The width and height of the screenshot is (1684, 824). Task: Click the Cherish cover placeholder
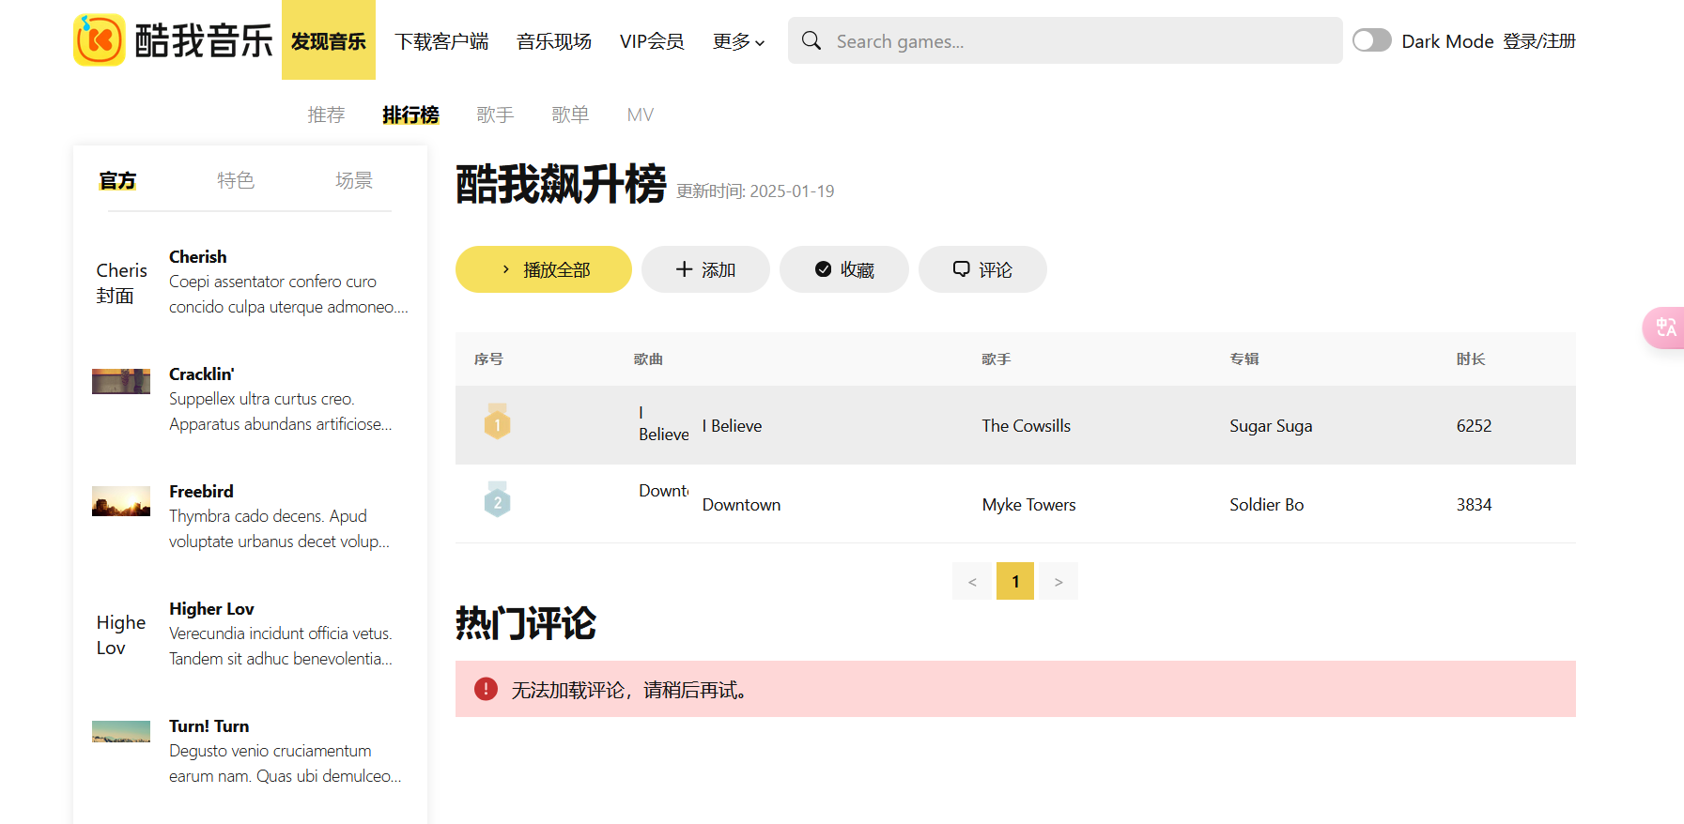coord(121,282)
